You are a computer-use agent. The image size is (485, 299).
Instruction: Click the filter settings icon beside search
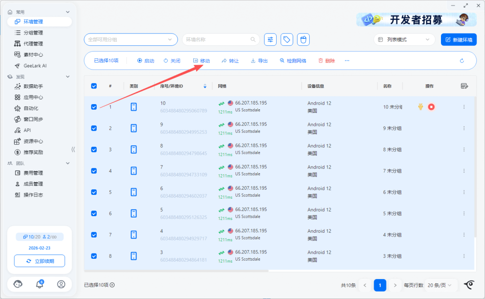click(x=270, y=40)
